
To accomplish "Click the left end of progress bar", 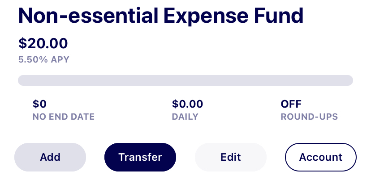I will pos(22,80).
